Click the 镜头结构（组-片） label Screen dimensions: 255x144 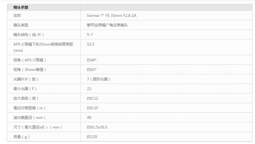[x=29, y=35]
